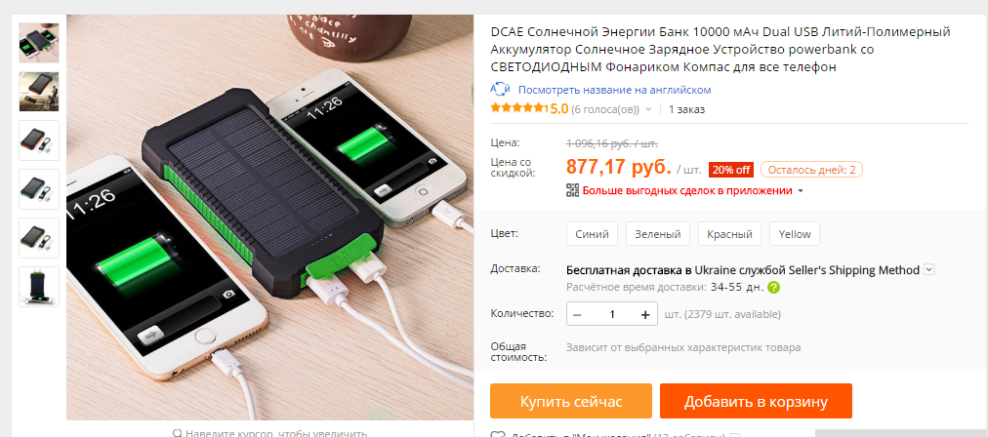Expand the rating votes breakdown chevron
The height and width of the screenshot is (437, 988).
pos(647,109)
